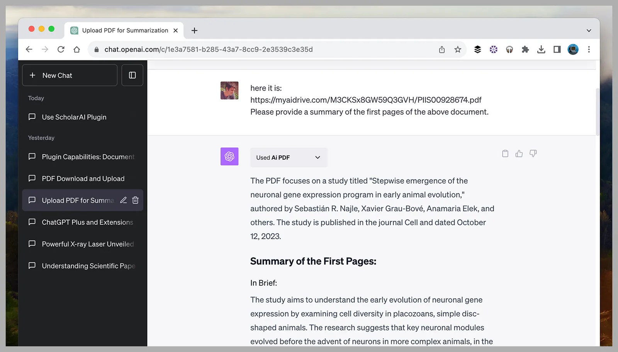Switch to 'Use ScholarAI Plugin' conversation
This screenshot has width=618, height=352.
74,117
